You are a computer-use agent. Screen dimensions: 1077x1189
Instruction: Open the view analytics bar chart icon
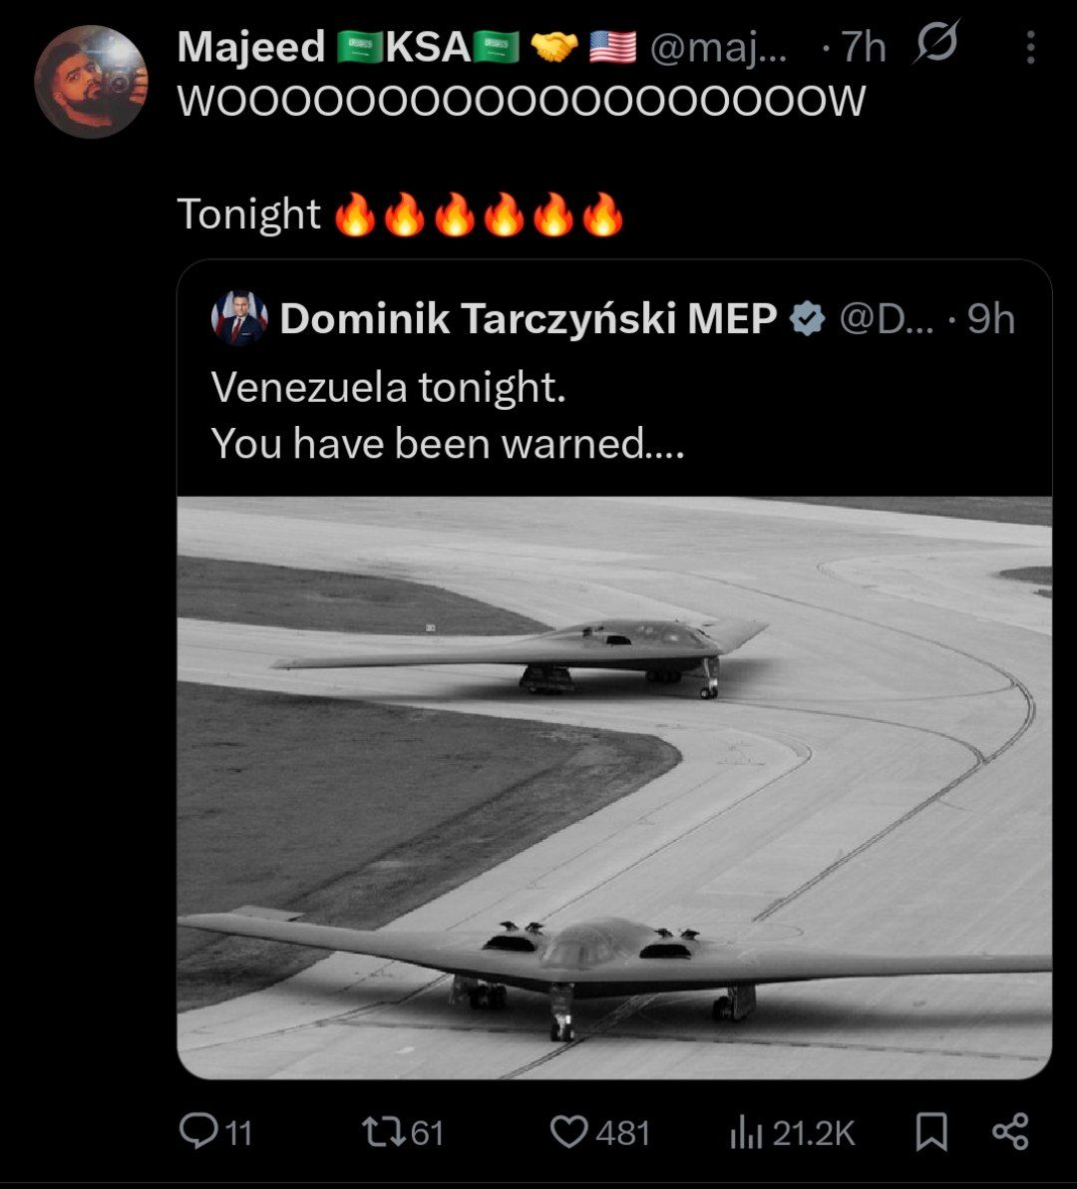click(746, 1132)
